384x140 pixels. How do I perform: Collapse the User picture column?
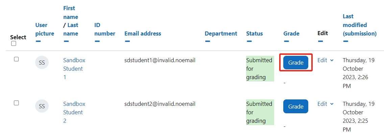(x=38, y=41)
